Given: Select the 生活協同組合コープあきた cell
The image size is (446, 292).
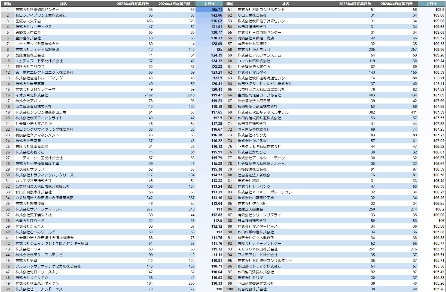Looking at the screenshot, I should [x=259, y=95].
